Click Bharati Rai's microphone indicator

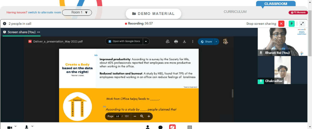tap(261, 53)
